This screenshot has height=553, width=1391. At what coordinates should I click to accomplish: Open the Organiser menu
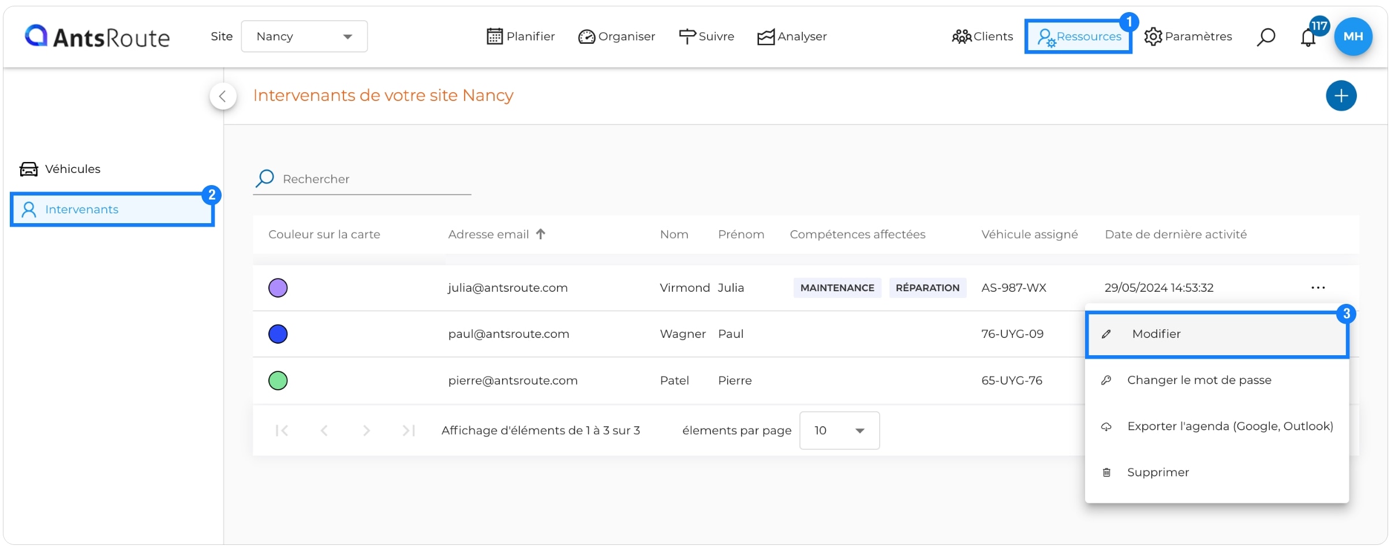pyautogui.click(x=616, y=36)
